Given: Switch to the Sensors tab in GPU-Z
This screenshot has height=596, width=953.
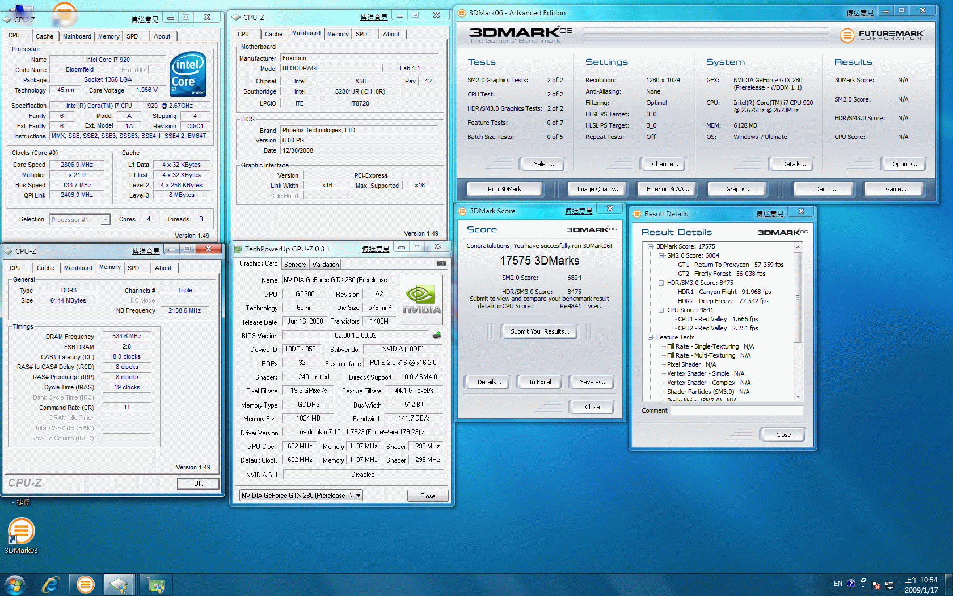Looking at the screenshot, I should (295, 265).
